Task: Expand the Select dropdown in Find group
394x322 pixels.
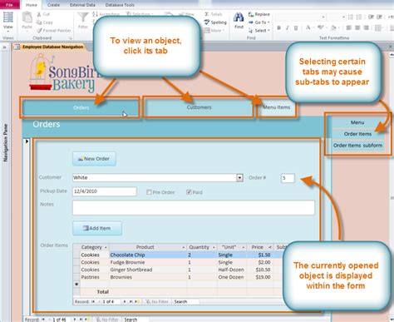Action: pyautogui.click(x=259, y=31)
